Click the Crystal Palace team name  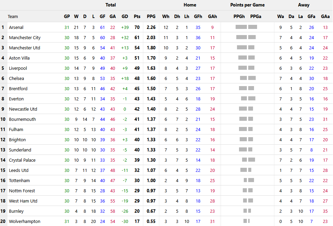(22, 160)
